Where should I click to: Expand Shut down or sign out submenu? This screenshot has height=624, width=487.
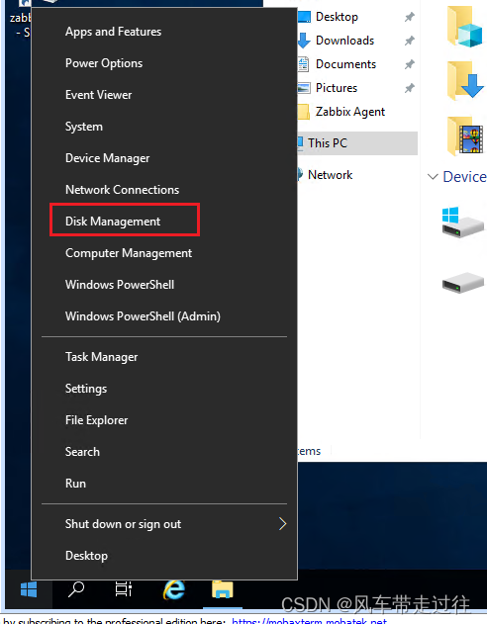[164, 524]
